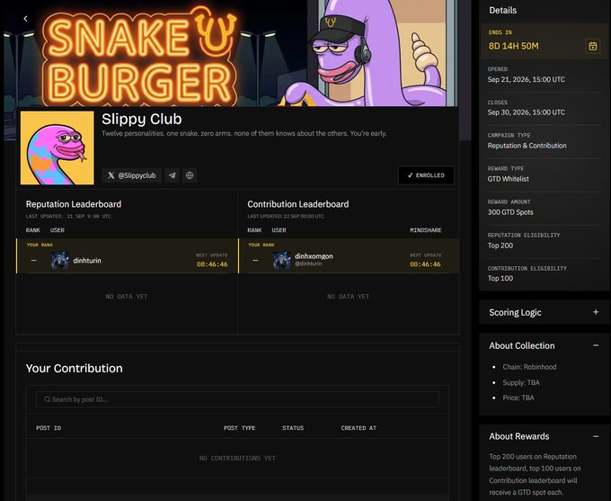Click the CREATED AT column header
Screen dimensions: 611x501
[x=359, y=428]
